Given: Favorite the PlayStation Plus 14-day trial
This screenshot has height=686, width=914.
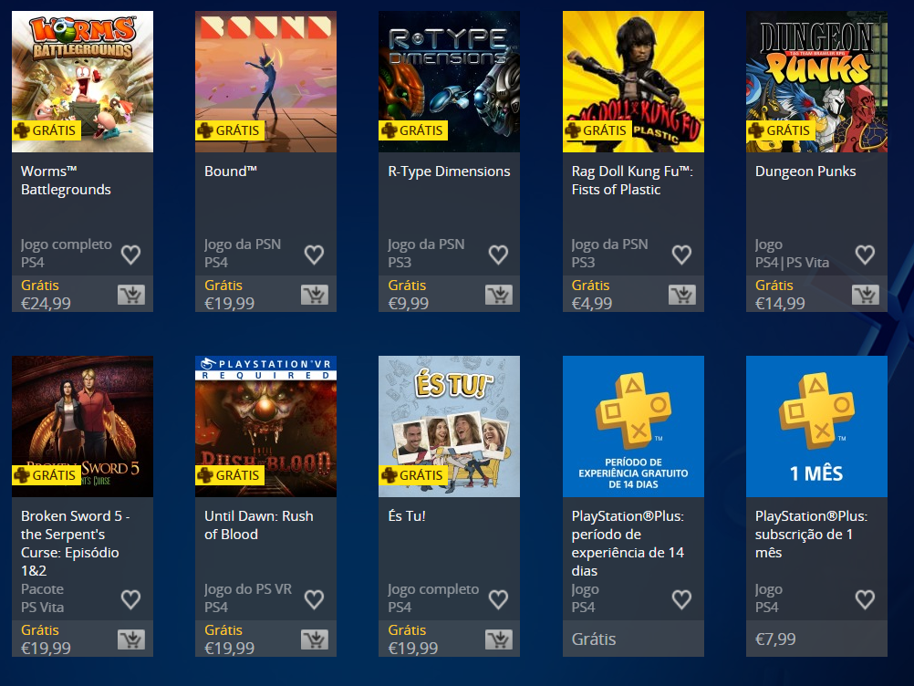Looking at the screenshot, I should [x=681, y=599].
